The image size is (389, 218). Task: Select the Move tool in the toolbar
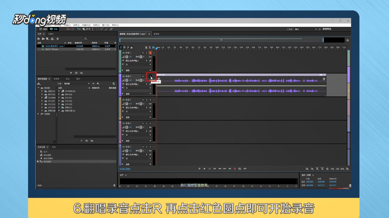click(79, 29)
